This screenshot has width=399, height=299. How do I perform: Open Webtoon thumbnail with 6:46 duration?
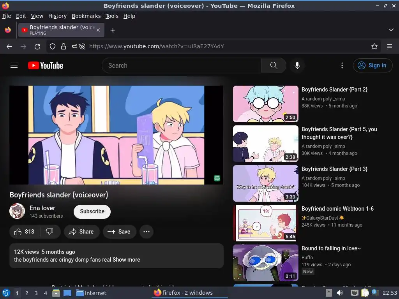point(266,223)
